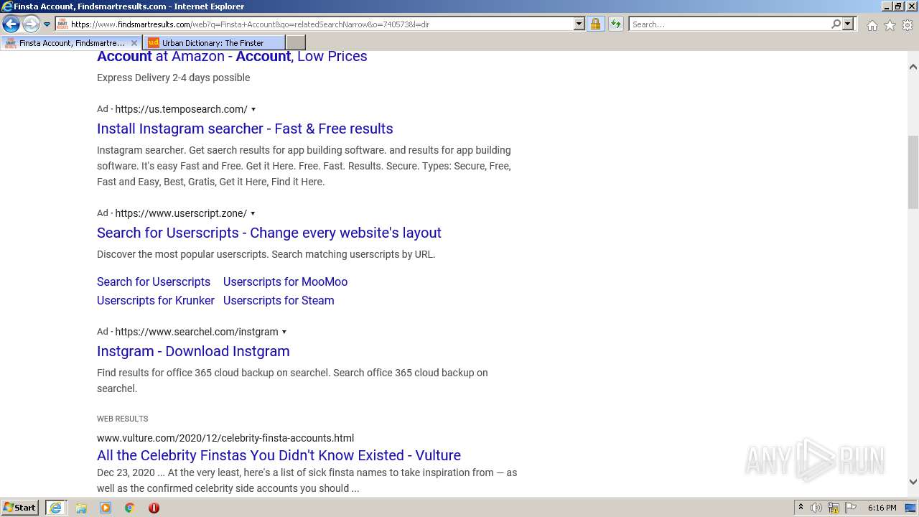Go back with the browser Back arrow

tap(11, 24)
